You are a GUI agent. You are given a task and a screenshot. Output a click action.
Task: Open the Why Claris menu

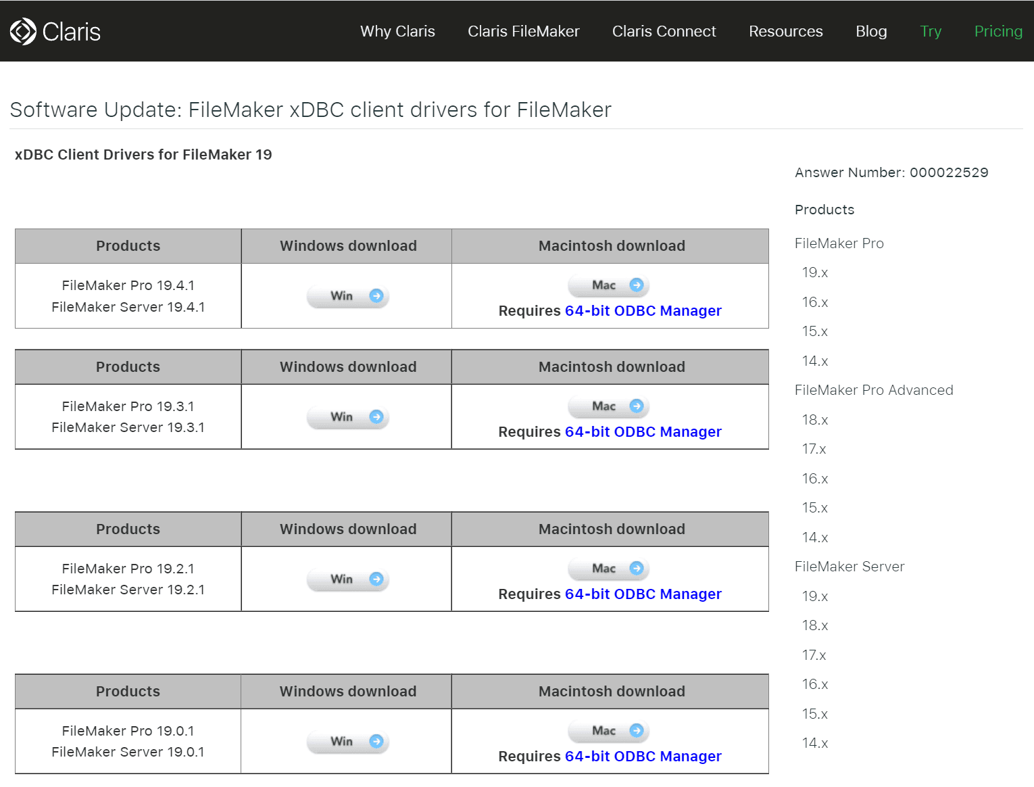tap(397, 31)
